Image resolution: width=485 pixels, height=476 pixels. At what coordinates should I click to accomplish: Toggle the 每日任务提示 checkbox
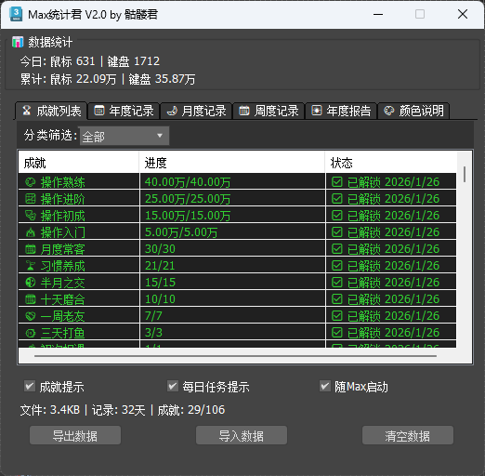point(173,387)
